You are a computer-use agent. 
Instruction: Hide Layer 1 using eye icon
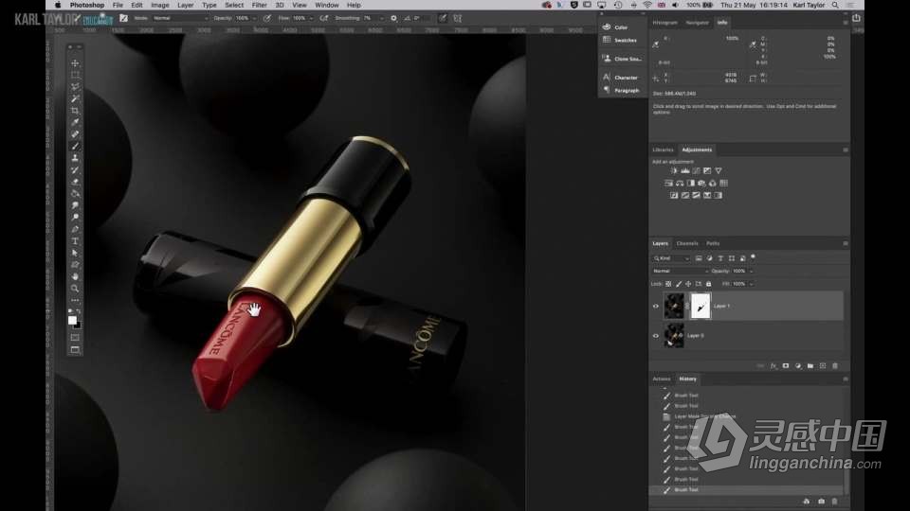[x=656, y=306]
